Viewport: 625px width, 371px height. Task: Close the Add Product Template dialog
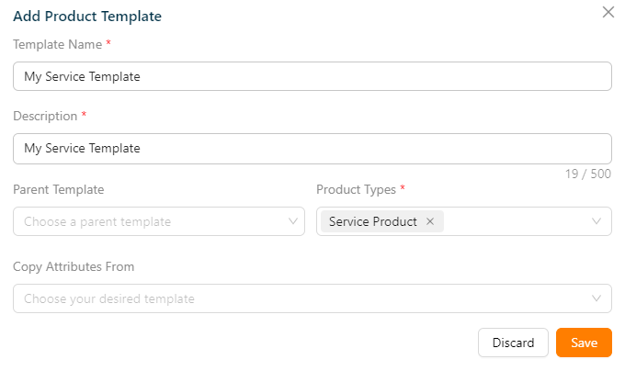click(x=608, y=13)
